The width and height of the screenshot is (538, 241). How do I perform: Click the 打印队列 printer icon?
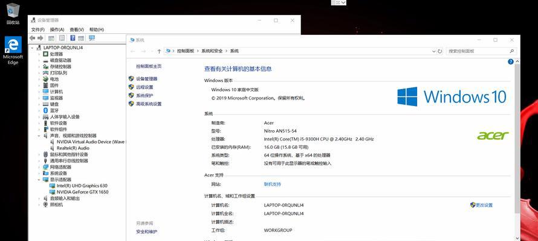click(45, 73)
